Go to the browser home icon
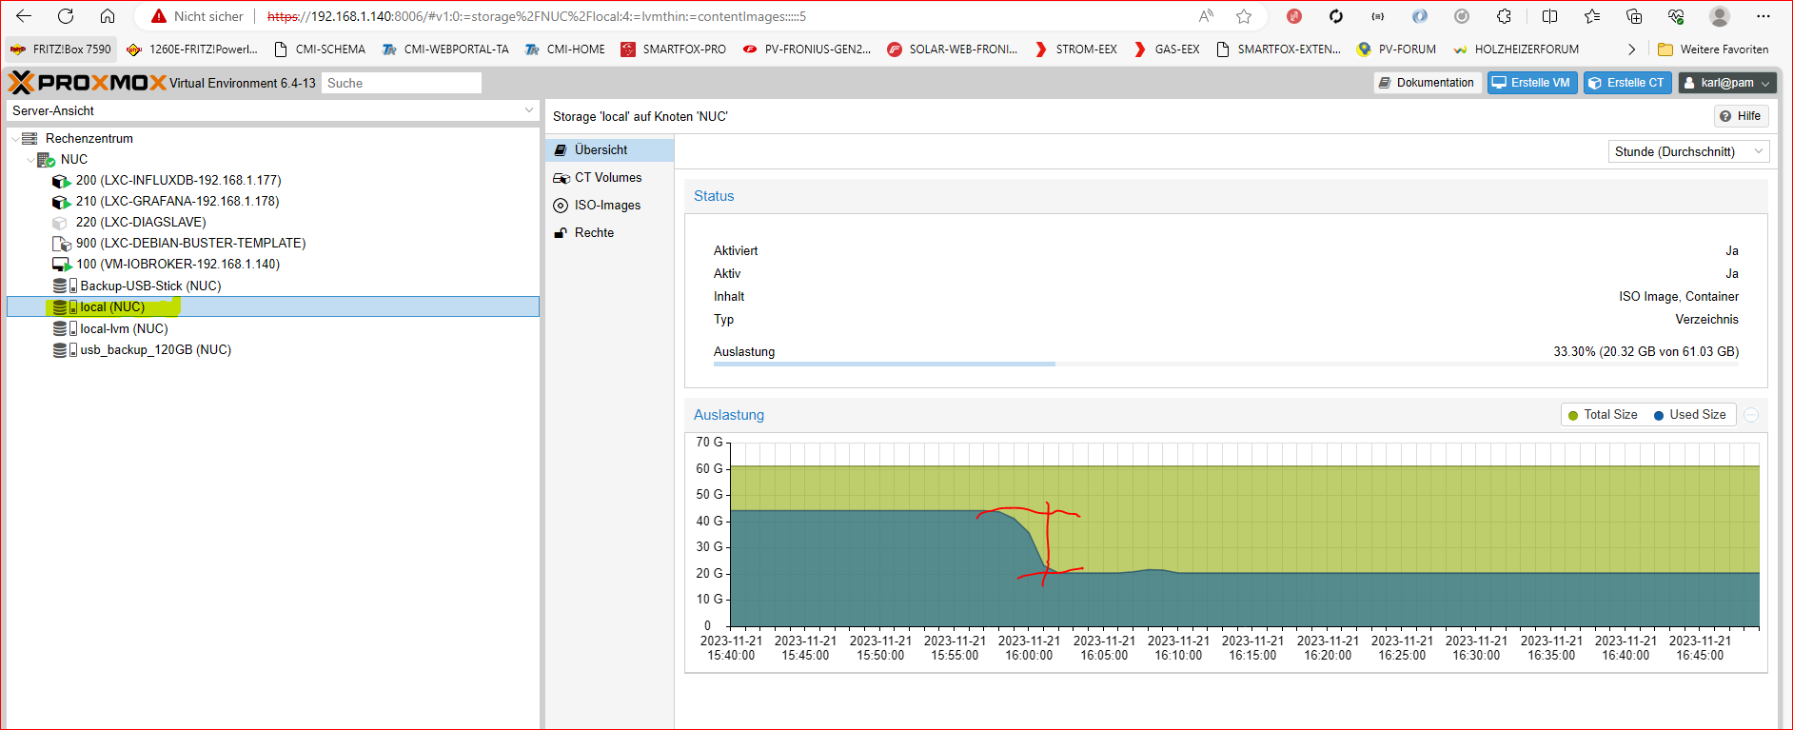 pos(108,16)
